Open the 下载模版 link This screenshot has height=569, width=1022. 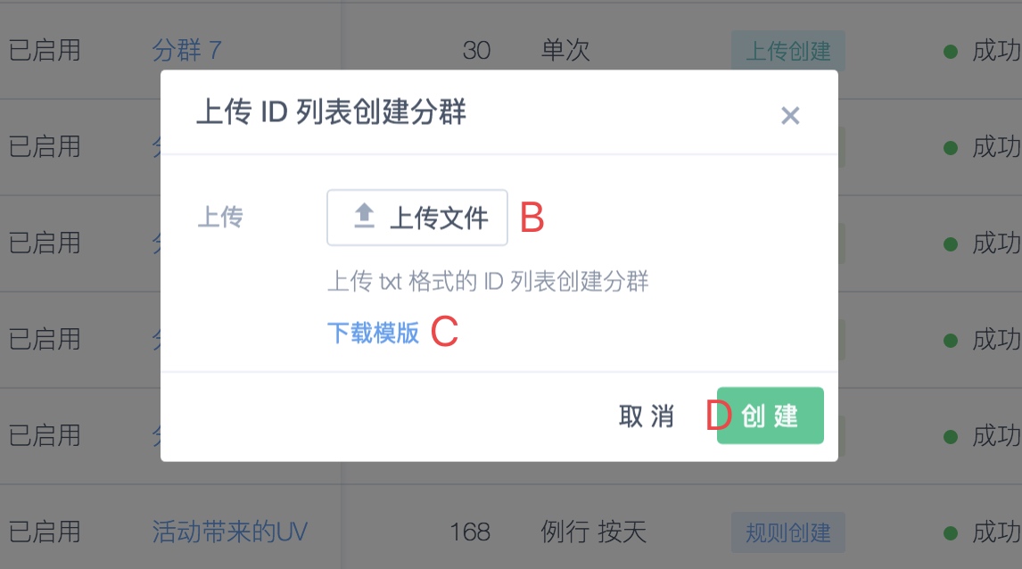pos(374,333)
